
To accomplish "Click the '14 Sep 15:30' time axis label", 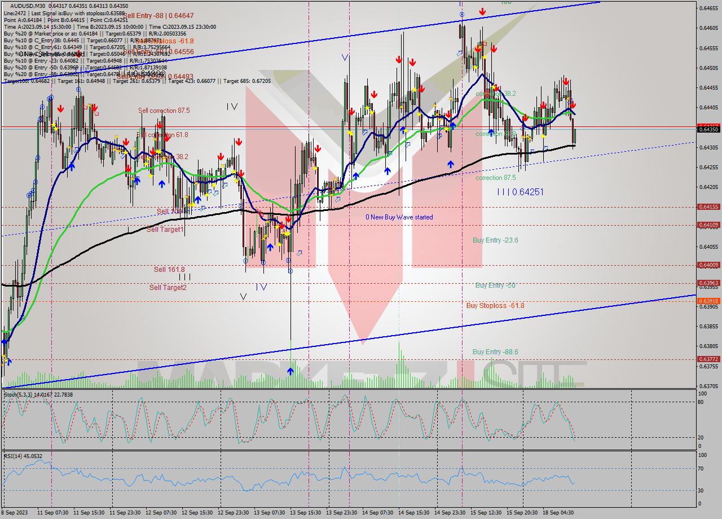I will coord(414,513).
